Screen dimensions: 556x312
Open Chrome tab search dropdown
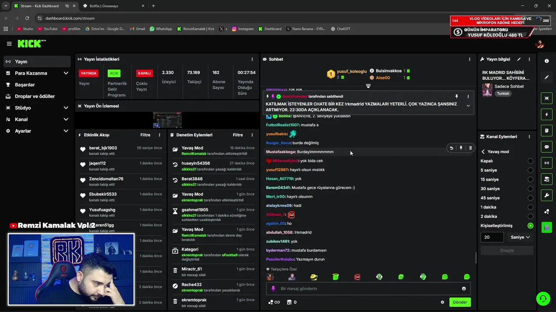coord(6,6)
